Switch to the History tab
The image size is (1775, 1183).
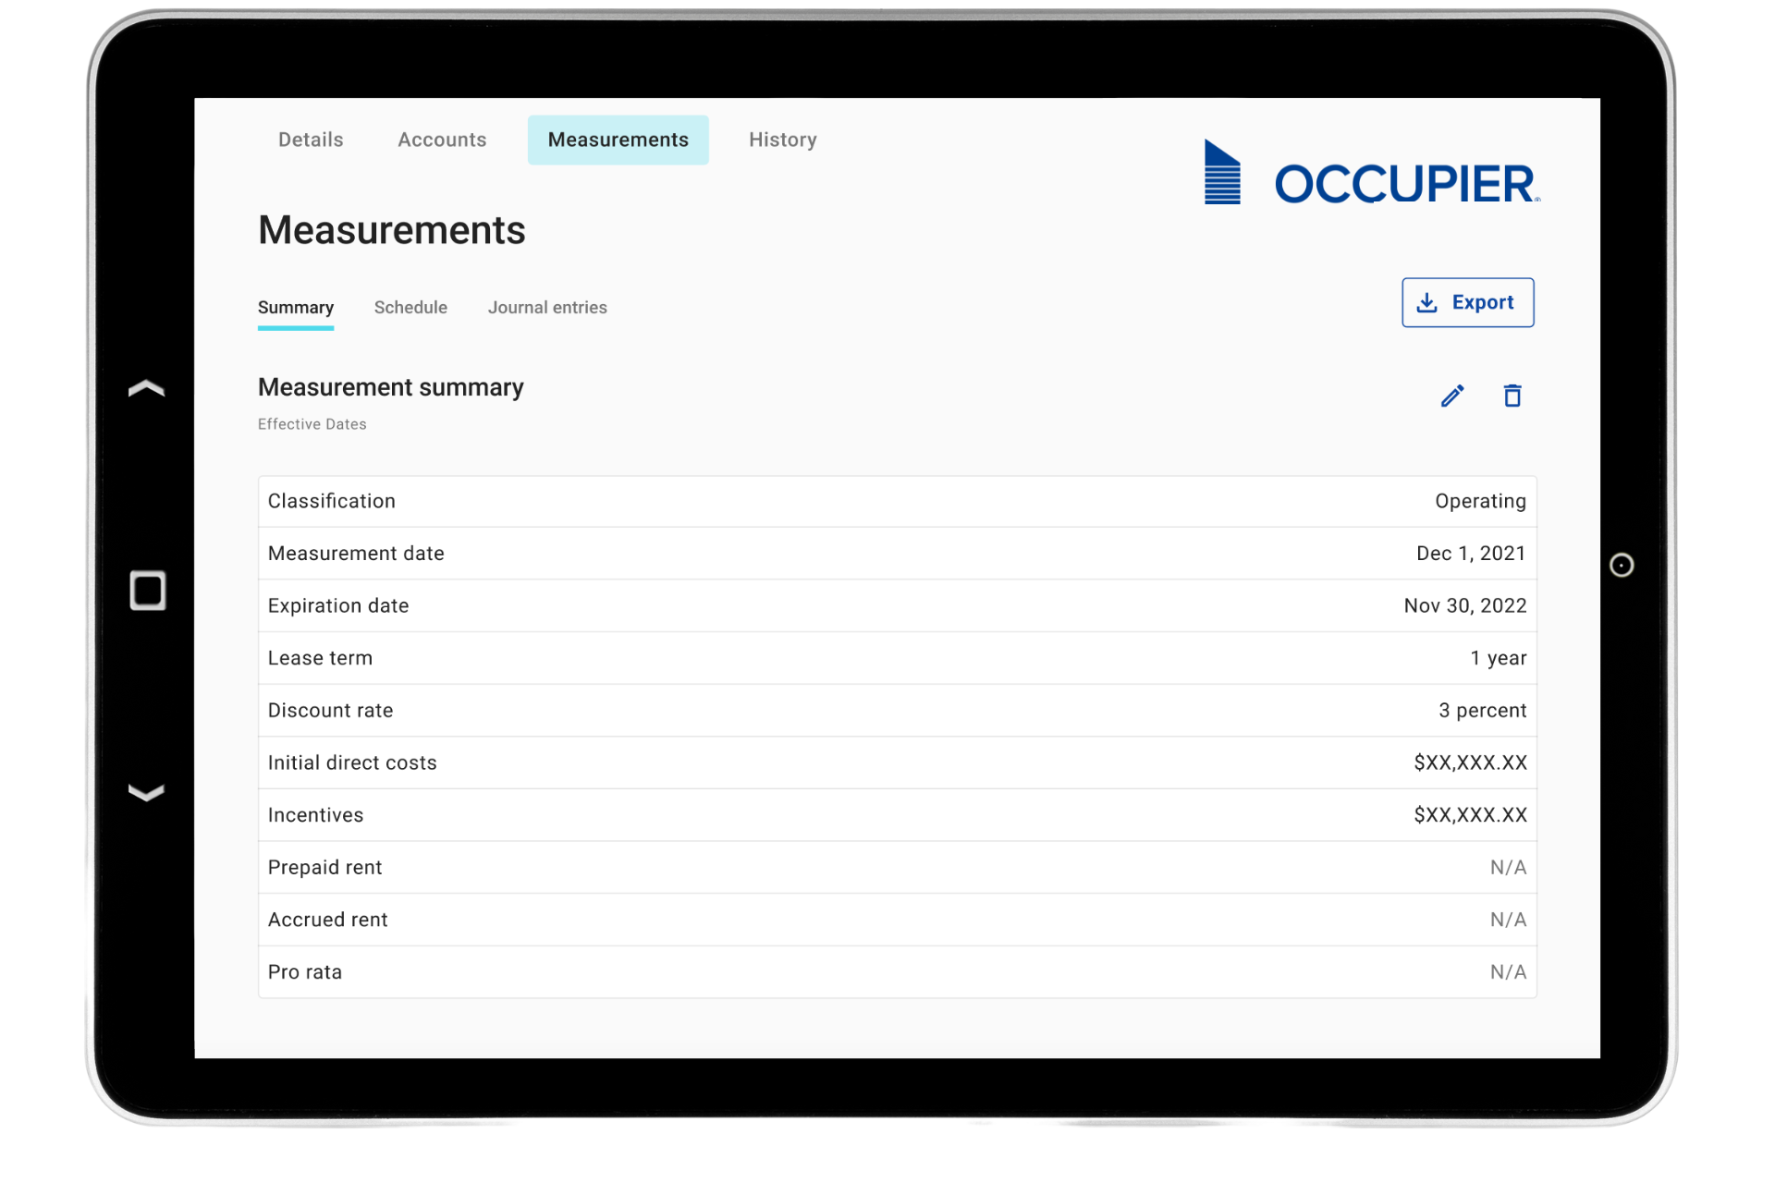pos(782,140)
